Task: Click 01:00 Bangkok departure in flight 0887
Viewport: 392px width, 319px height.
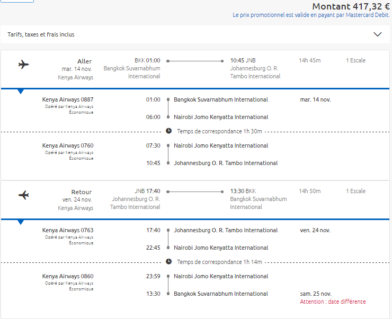Action: [x=153, y=99]
